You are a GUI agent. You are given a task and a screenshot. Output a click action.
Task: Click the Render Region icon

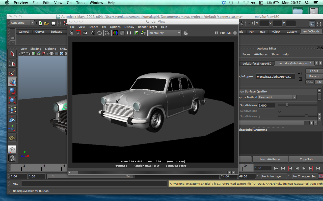coord(78,33)
